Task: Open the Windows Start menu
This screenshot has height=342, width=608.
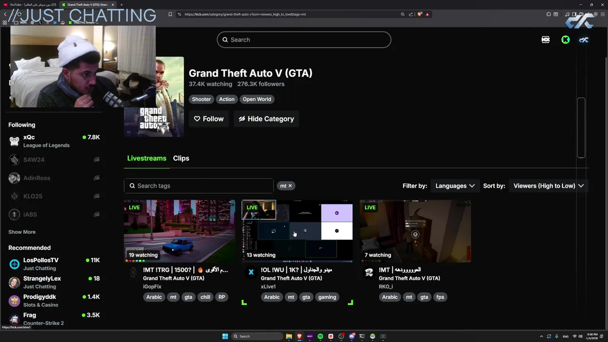Action: [225, 336]
